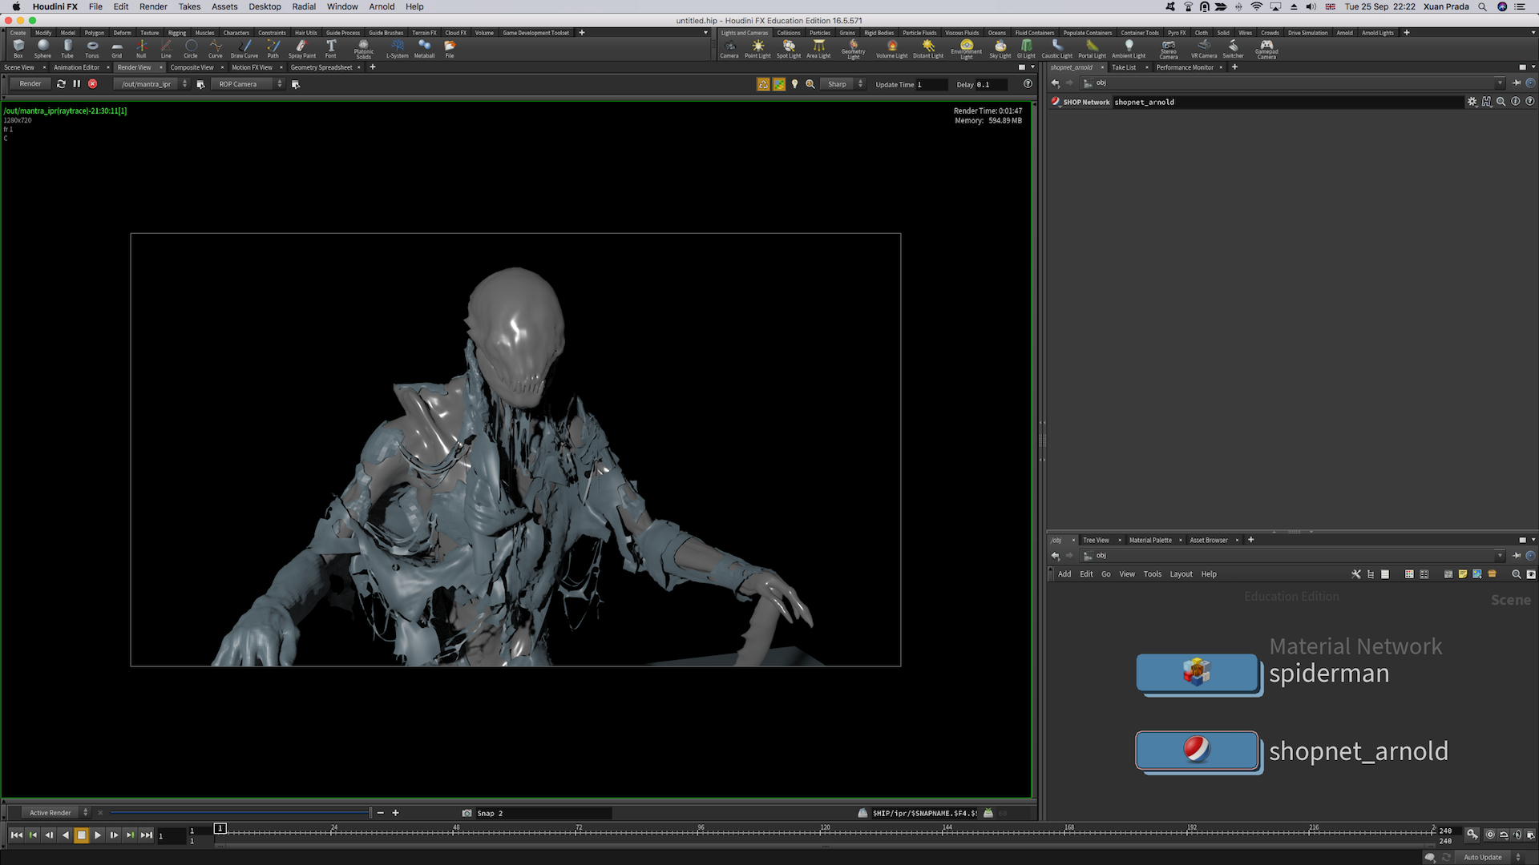Add a VR Camera
The width and height of the screenshot is (1539, 865).
[x=1204, y=49]
